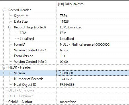Select the Version Control Info 2 label

pyautogui.click(x=30, y=62)
